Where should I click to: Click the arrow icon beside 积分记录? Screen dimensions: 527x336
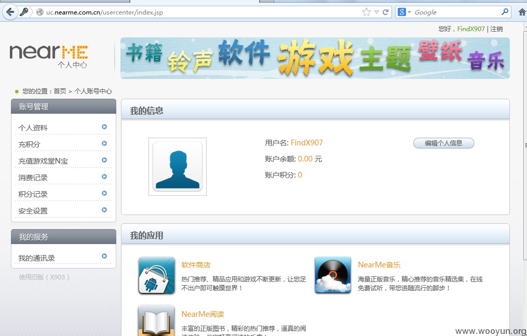(x=104, y=193)
